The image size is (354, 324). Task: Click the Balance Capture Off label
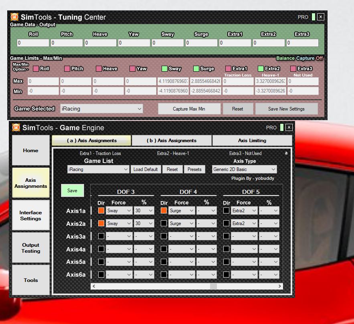299,58
